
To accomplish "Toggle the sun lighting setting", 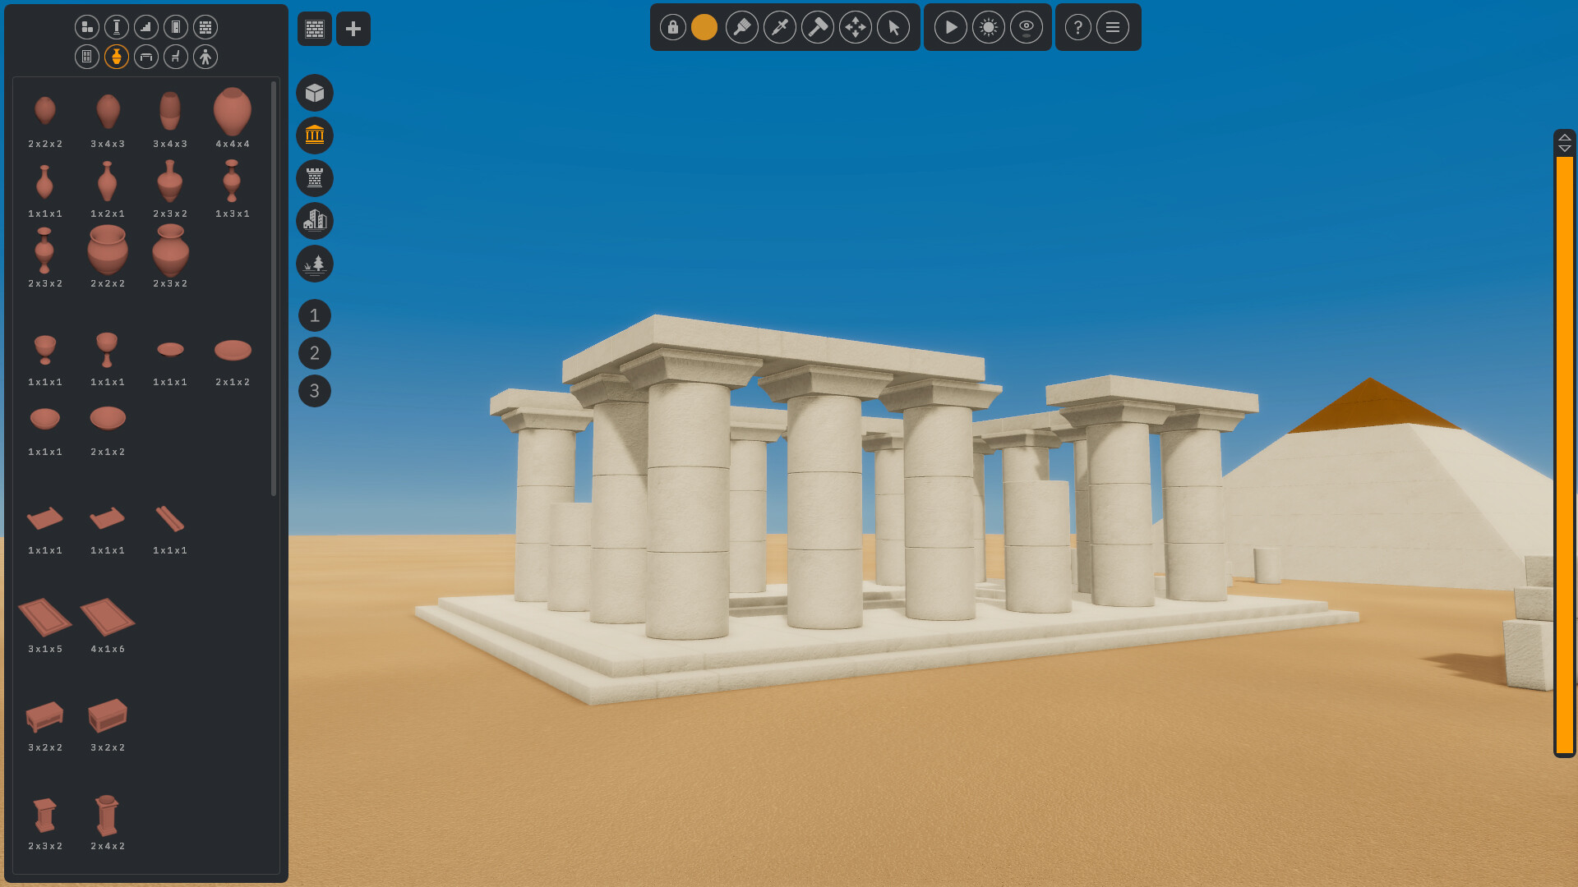I will pyautogui.click(x=989, y=27).
